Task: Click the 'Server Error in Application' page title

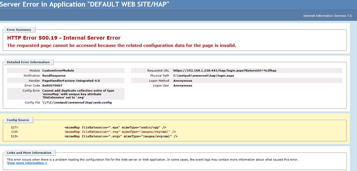Action: pos(85,5)
